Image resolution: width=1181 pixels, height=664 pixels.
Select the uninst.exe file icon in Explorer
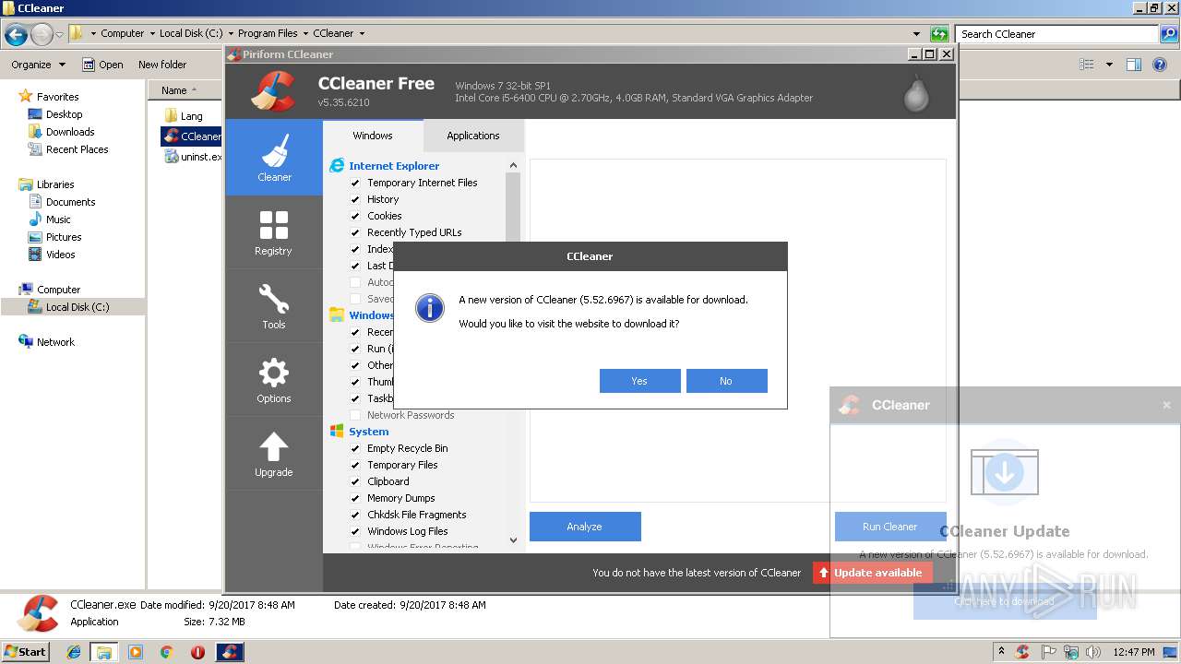point(171,157)
